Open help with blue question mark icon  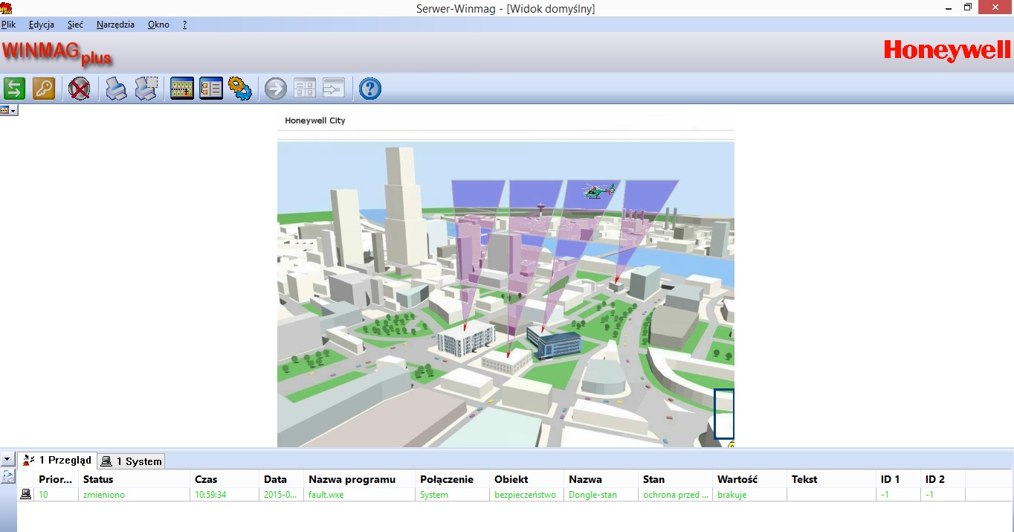pos(370,89)
